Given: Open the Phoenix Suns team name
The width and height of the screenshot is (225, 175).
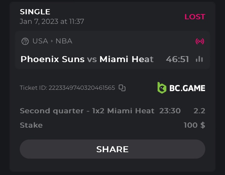Looking at the screenshot, I should click(52, 59).
